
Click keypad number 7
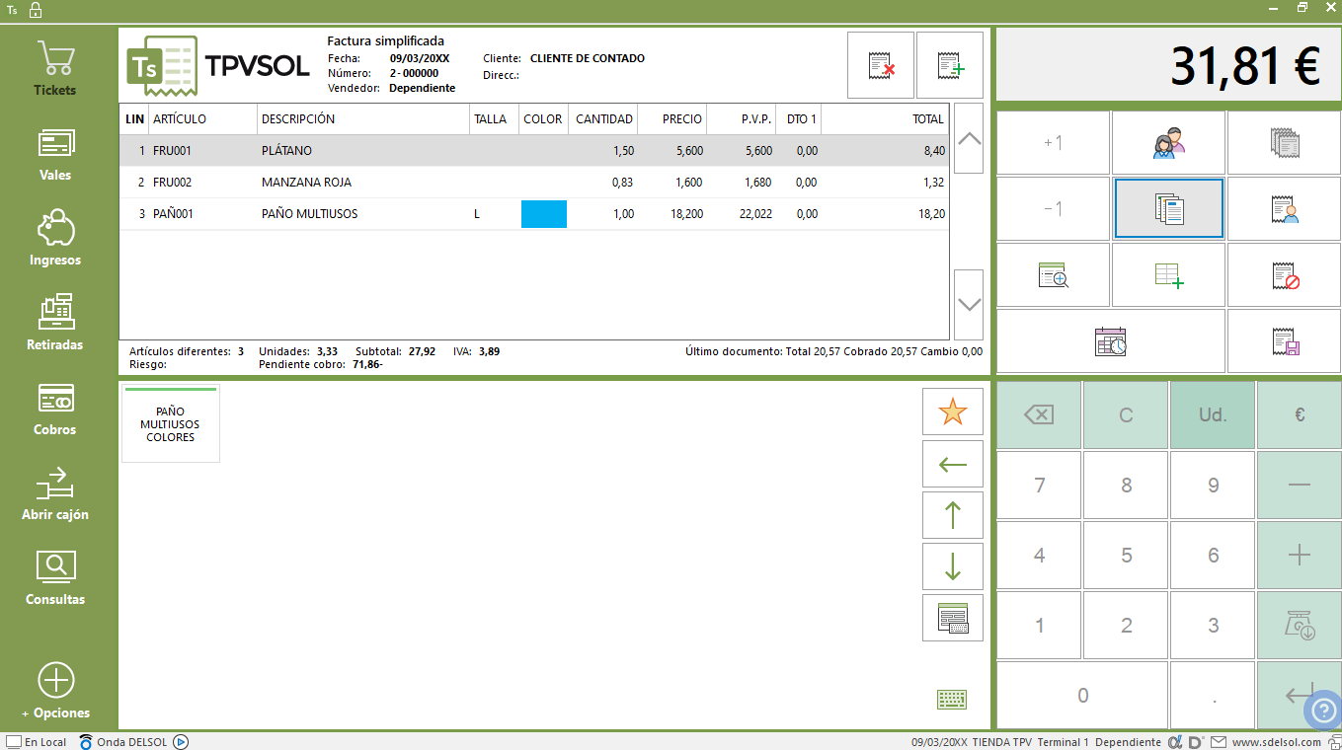1039,486
